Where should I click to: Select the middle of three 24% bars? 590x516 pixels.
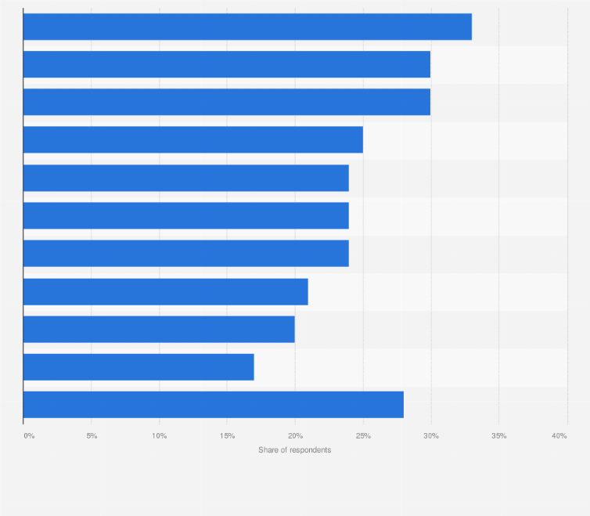coord(186,215)
